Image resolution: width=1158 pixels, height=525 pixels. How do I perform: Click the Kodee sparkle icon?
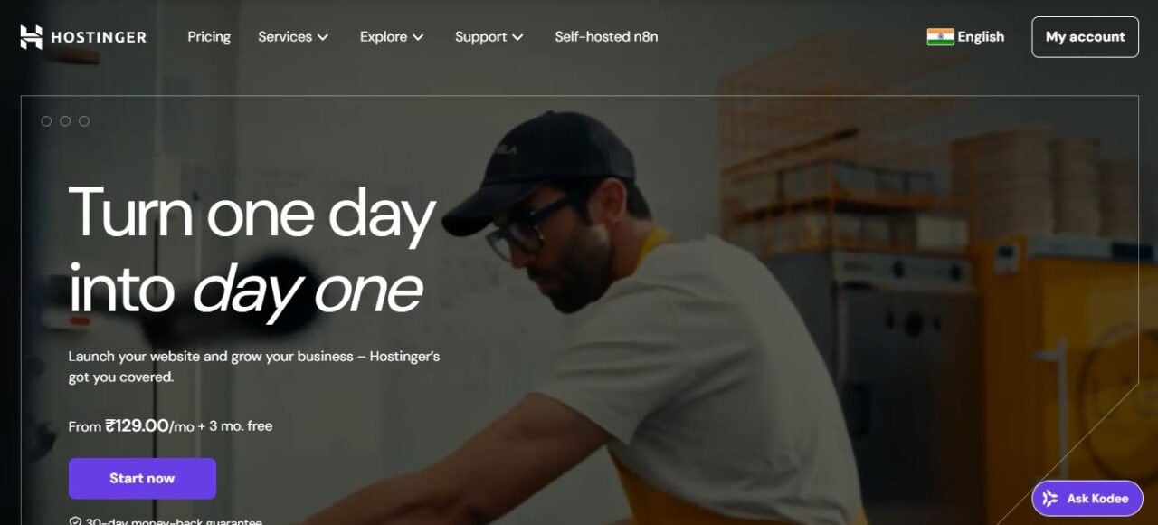[x=1050, y=499]
